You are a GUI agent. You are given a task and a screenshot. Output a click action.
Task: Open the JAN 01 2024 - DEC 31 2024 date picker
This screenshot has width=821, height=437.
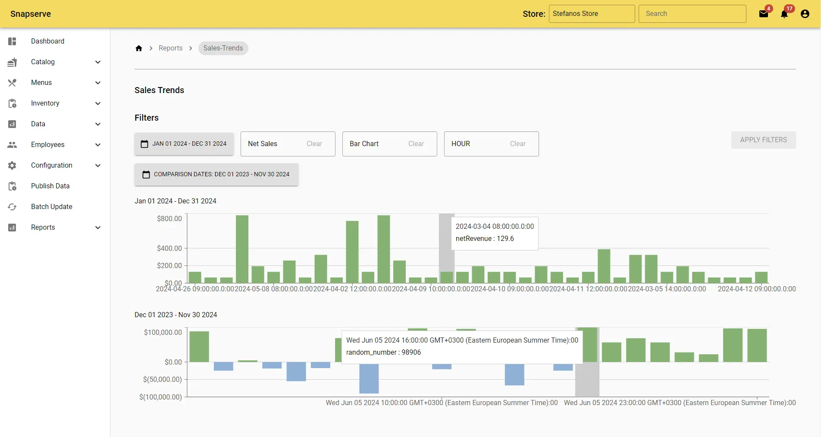[x=184, y=144]
